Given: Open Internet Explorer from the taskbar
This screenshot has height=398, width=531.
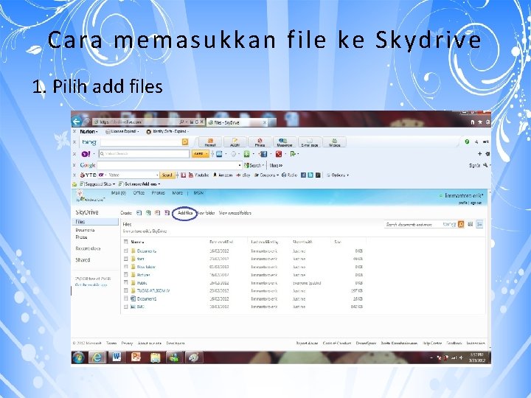Looking at the screenshot, I should tap(97, 357).
